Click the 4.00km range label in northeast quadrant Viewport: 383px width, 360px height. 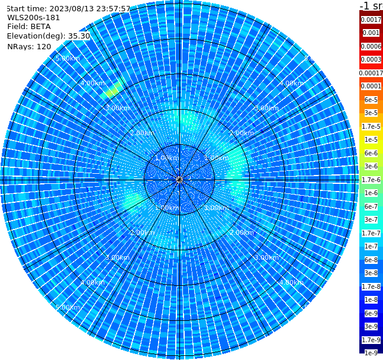pos(291,83)
